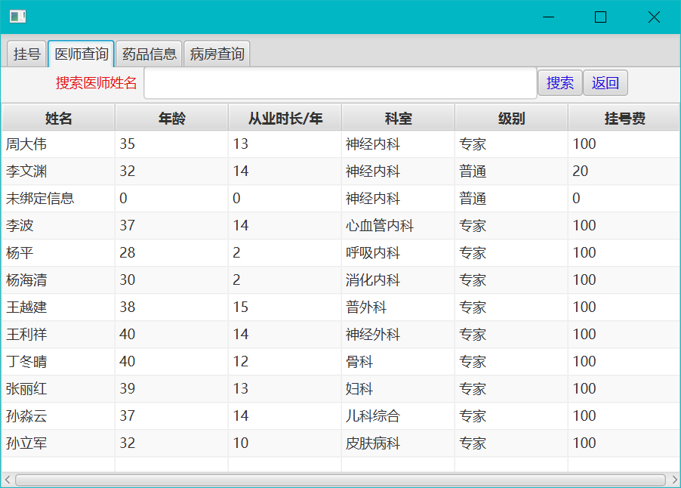This screenshot has height=488, width=681.
Task: Select the row for 孙立军
Action: pos(340,443)
